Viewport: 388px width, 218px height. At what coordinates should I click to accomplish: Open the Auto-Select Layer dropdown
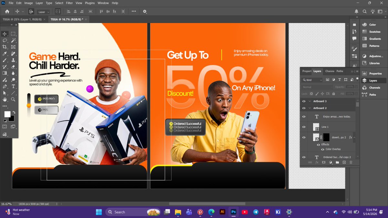click(44, 12)
